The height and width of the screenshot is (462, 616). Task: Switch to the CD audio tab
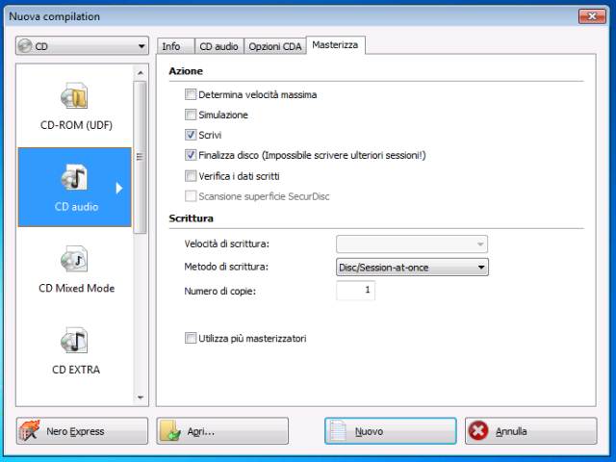pyautogui.click(x=218, y=46)
